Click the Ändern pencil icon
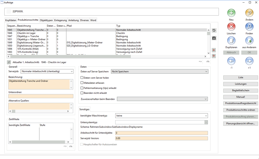259x159 pixels. click(249, 13)
